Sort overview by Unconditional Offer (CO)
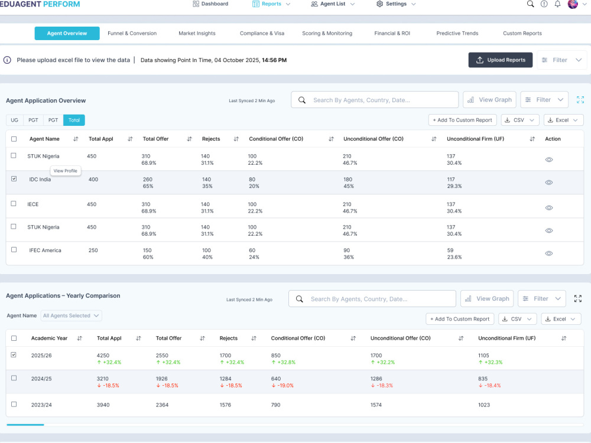This screenshot has width=591, height=443. 434,139
